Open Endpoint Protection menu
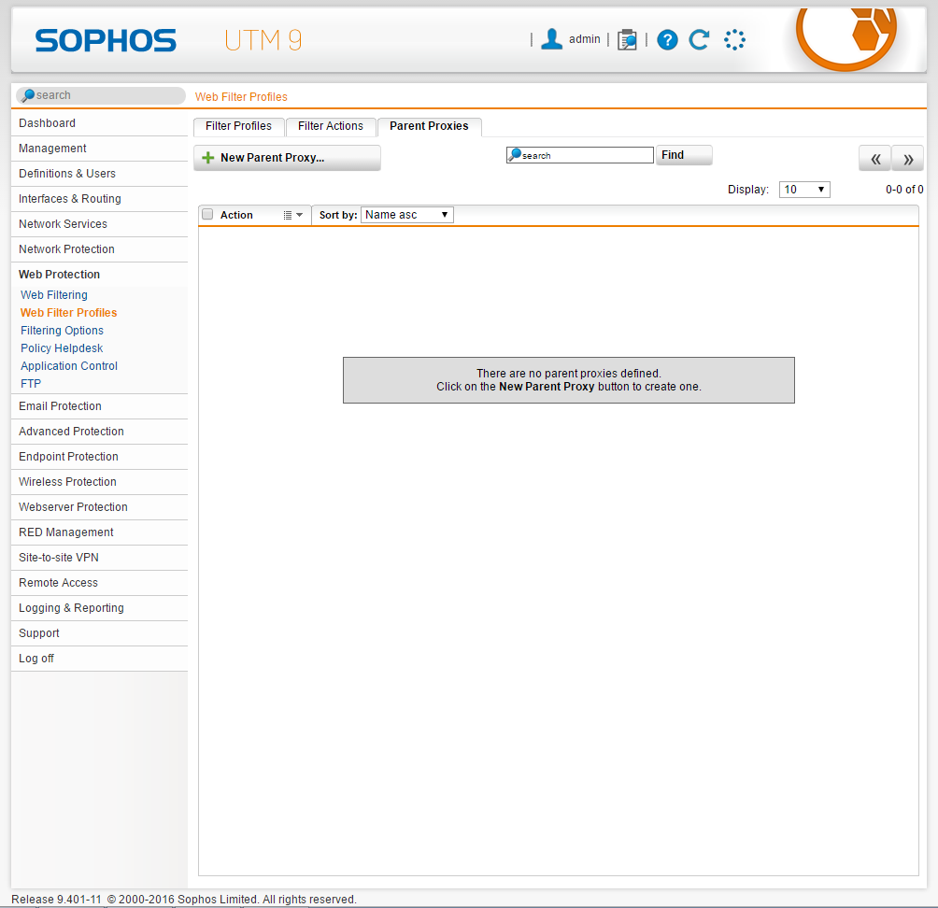The height and width of the screenshot is (908, 938). [99, 457]
